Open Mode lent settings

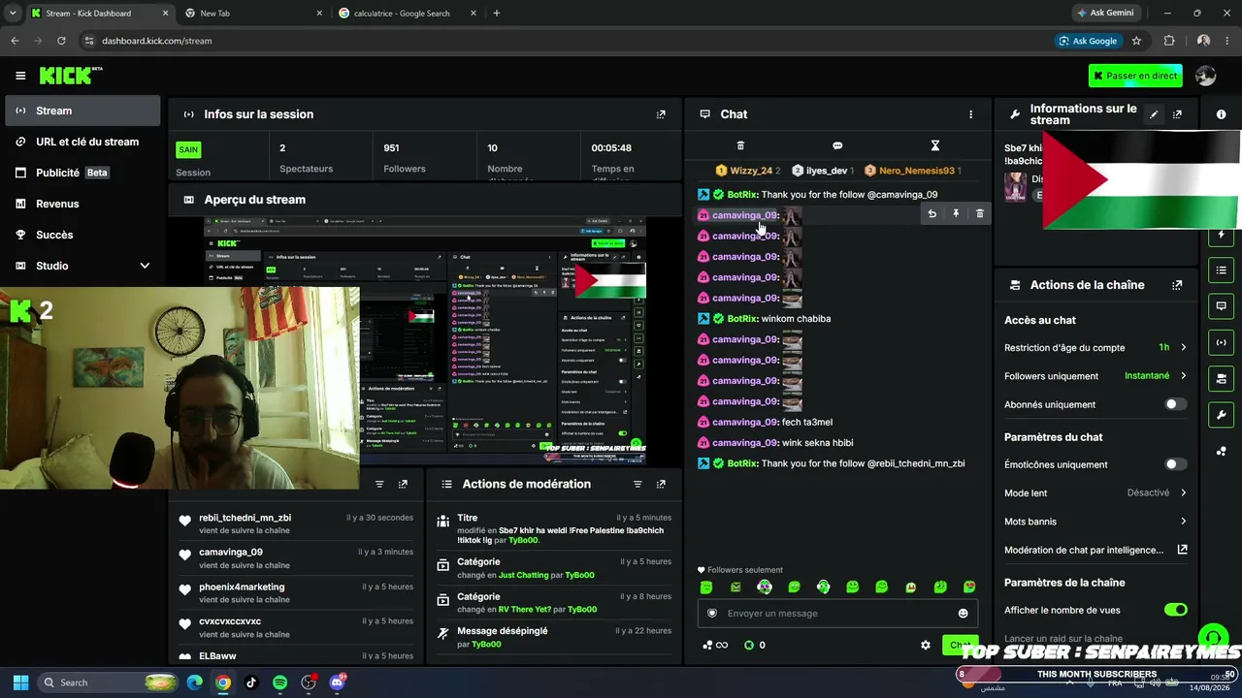(x=1095, y=492)
